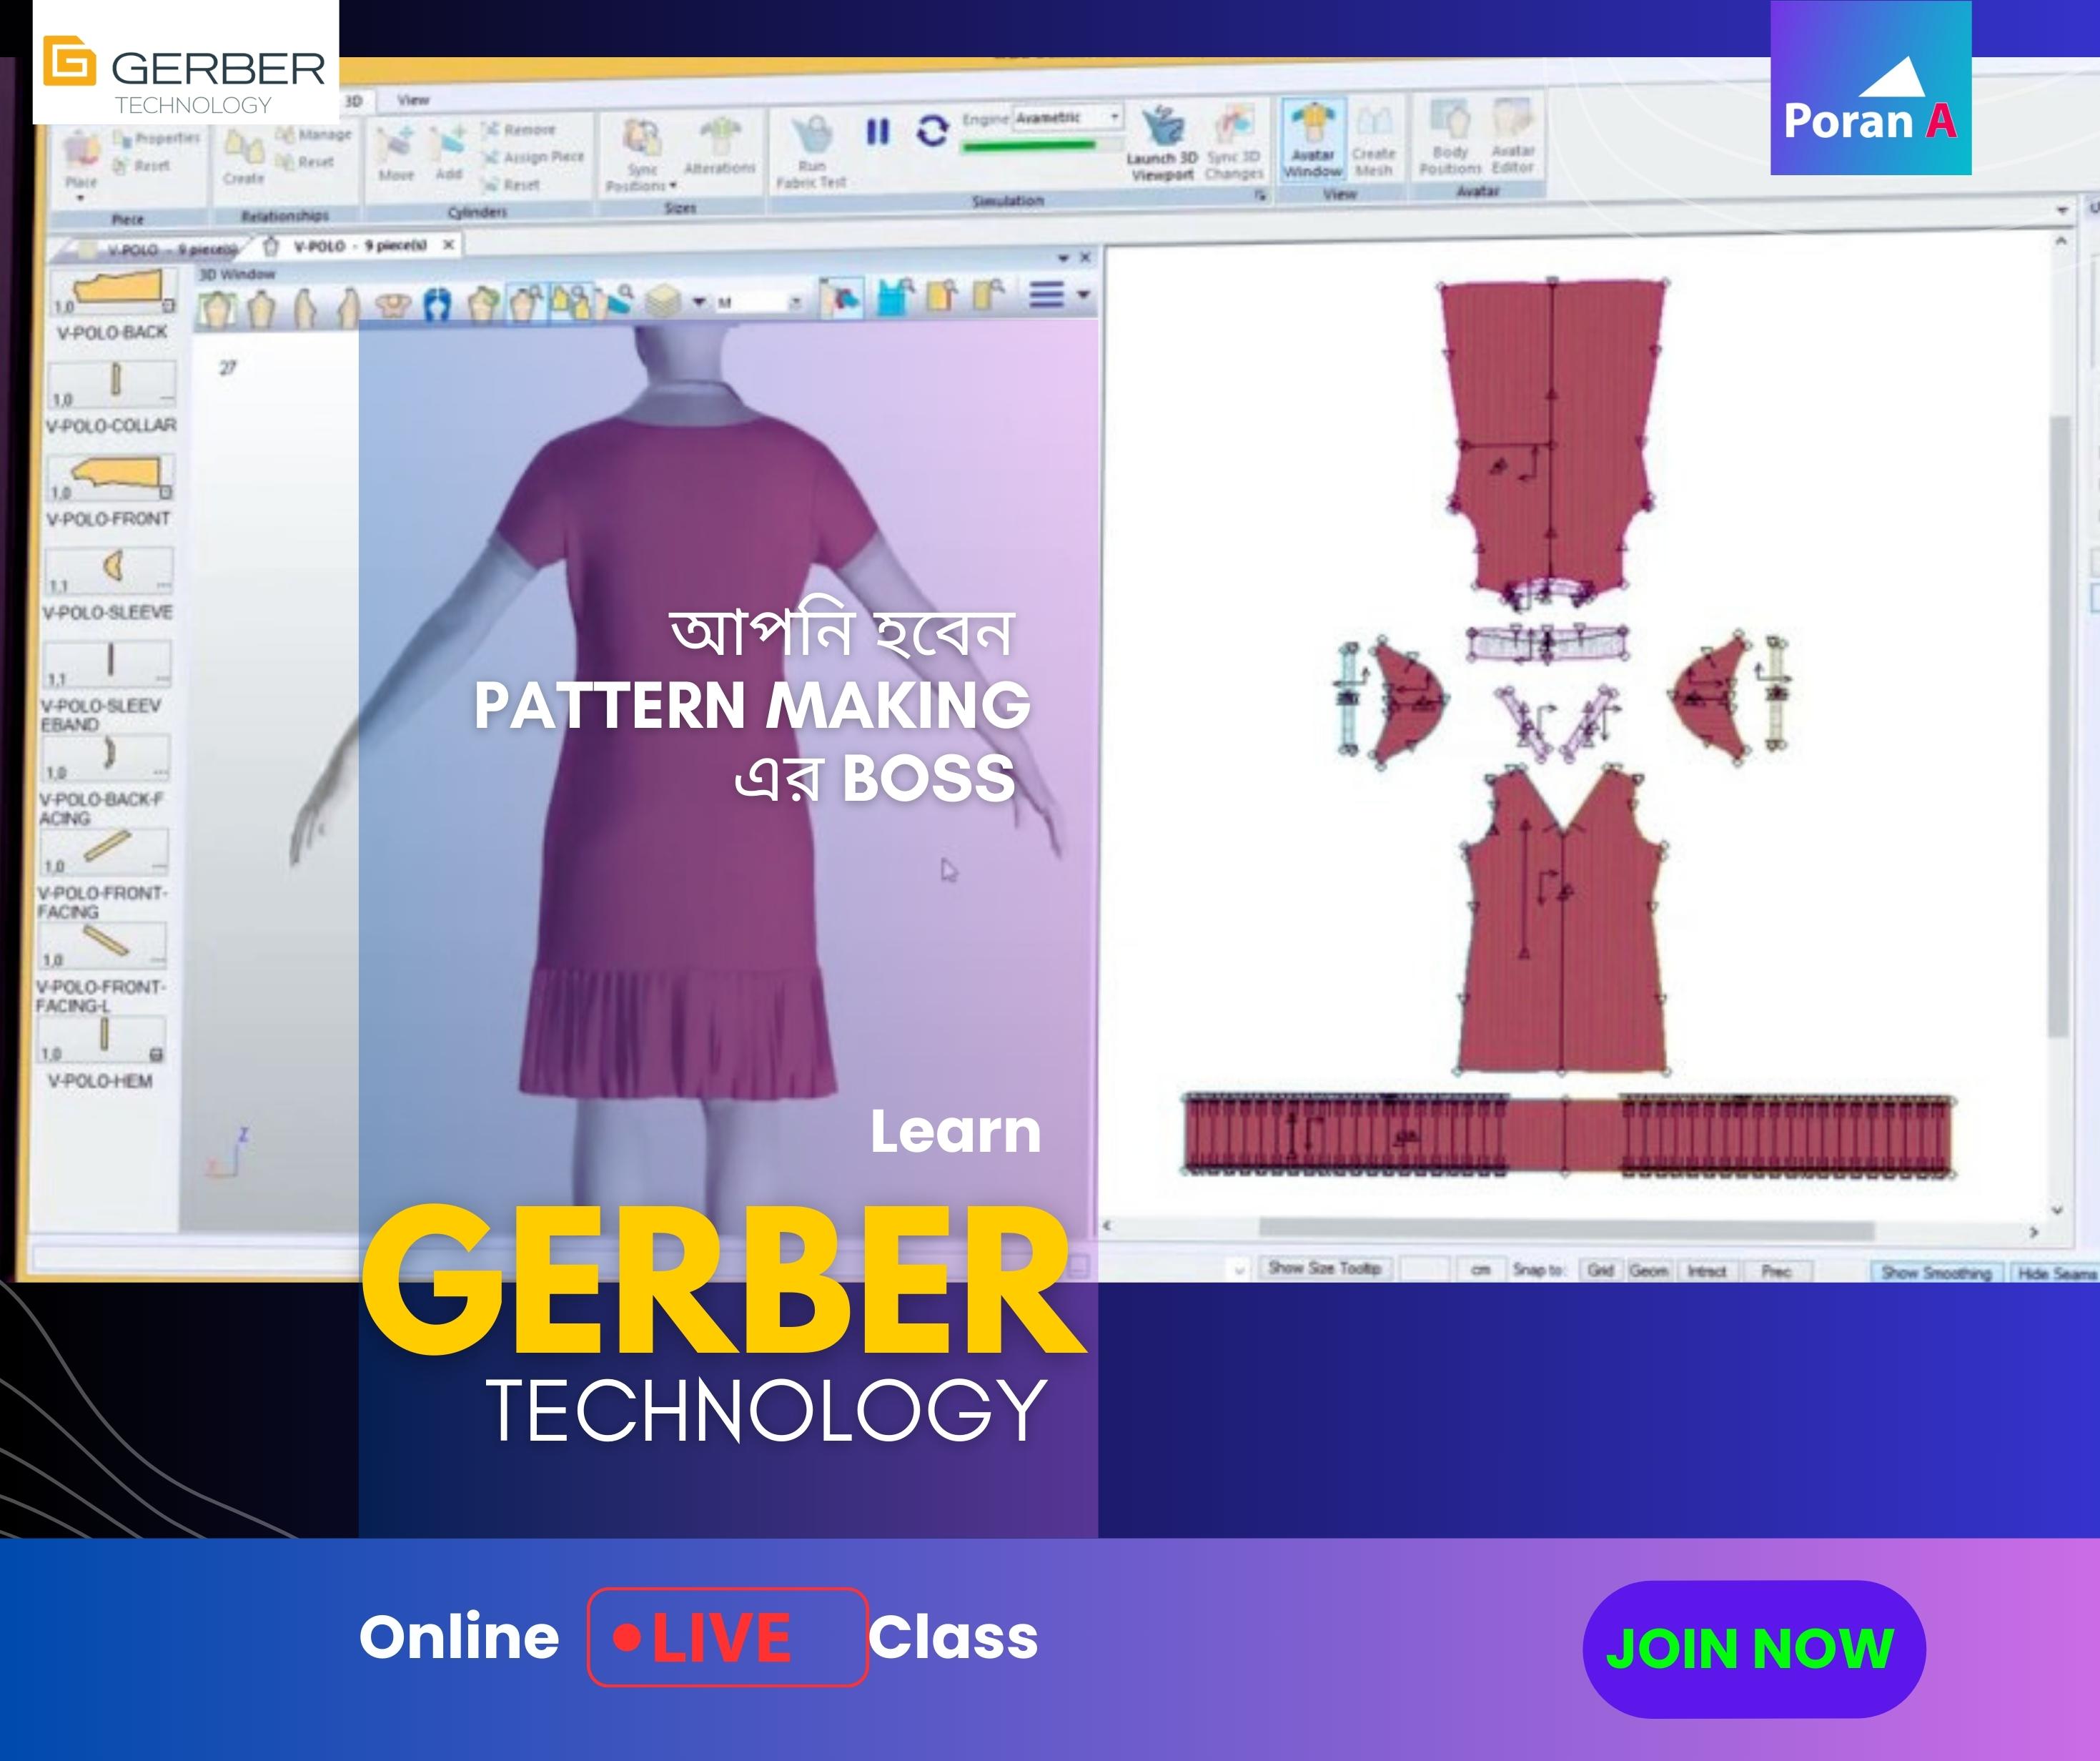Toggle the Avatar Window button
The width and height of the screenshot is (2100, 1761).
[1313, 139]
